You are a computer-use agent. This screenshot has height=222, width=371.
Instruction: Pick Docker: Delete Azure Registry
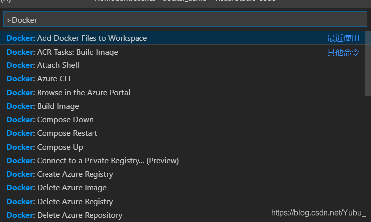click(182, 201)
